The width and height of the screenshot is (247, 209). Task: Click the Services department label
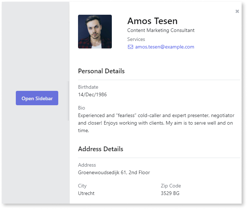pyautogui.click(x=136, y=39)
